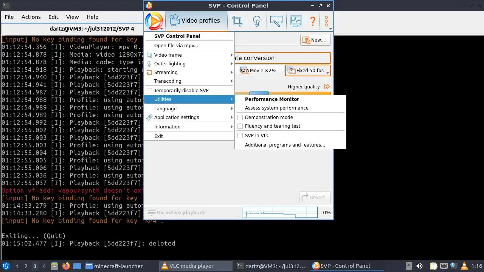Click the Higher quality double-arrow icon
This screenshot has width=484, height=272.
pyautogui.click(x=327, y=87)
